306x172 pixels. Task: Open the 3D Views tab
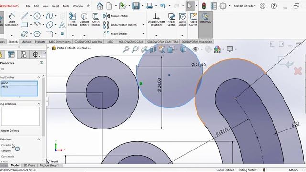click(30, 165)
